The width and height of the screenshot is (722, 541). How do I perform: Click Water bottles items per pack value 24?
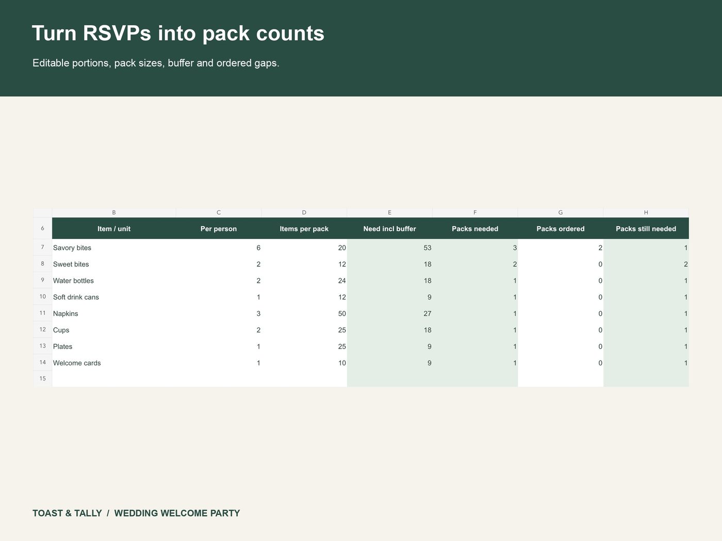point(304,281)
